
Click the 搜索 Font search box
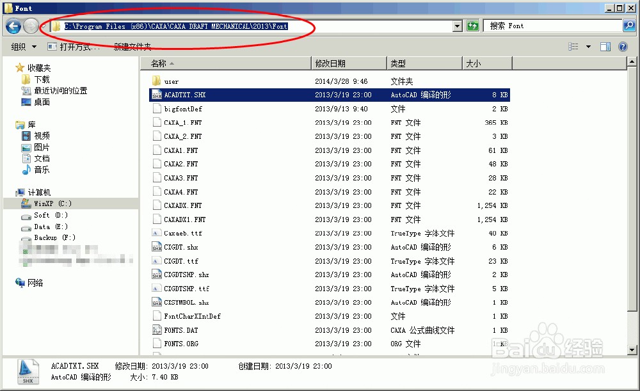coord(553,26)
